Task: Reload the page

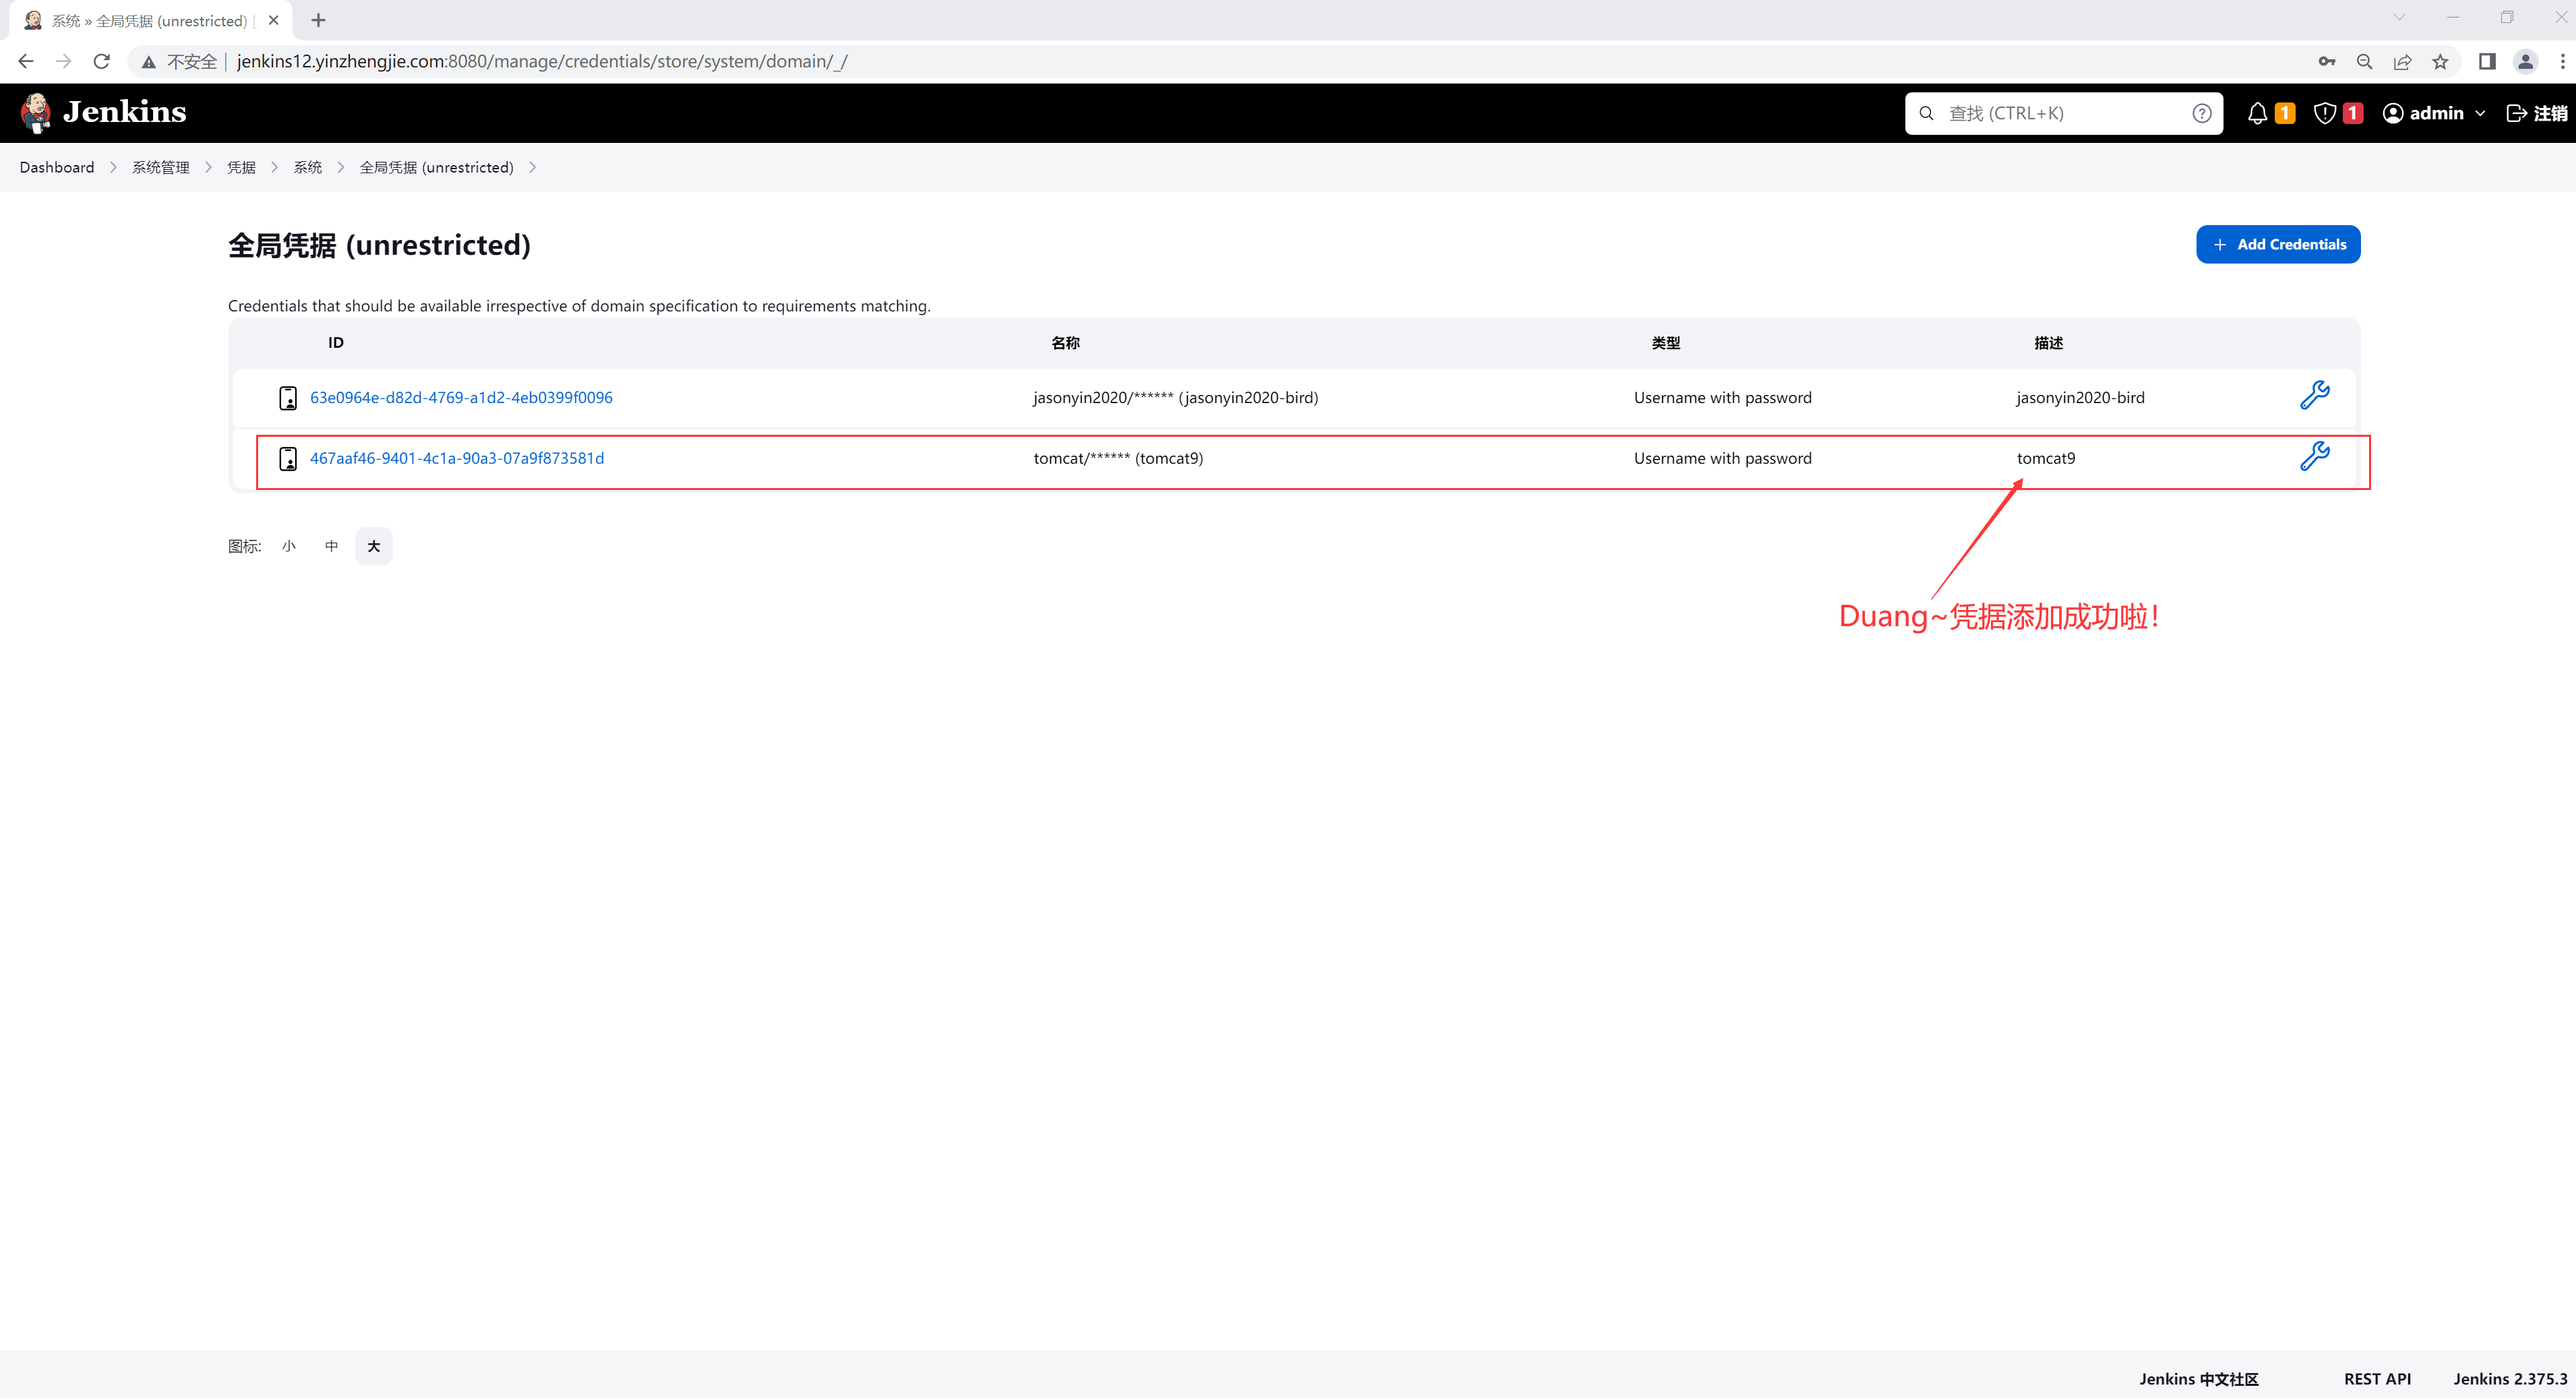Action: click(x=101, y=62)
